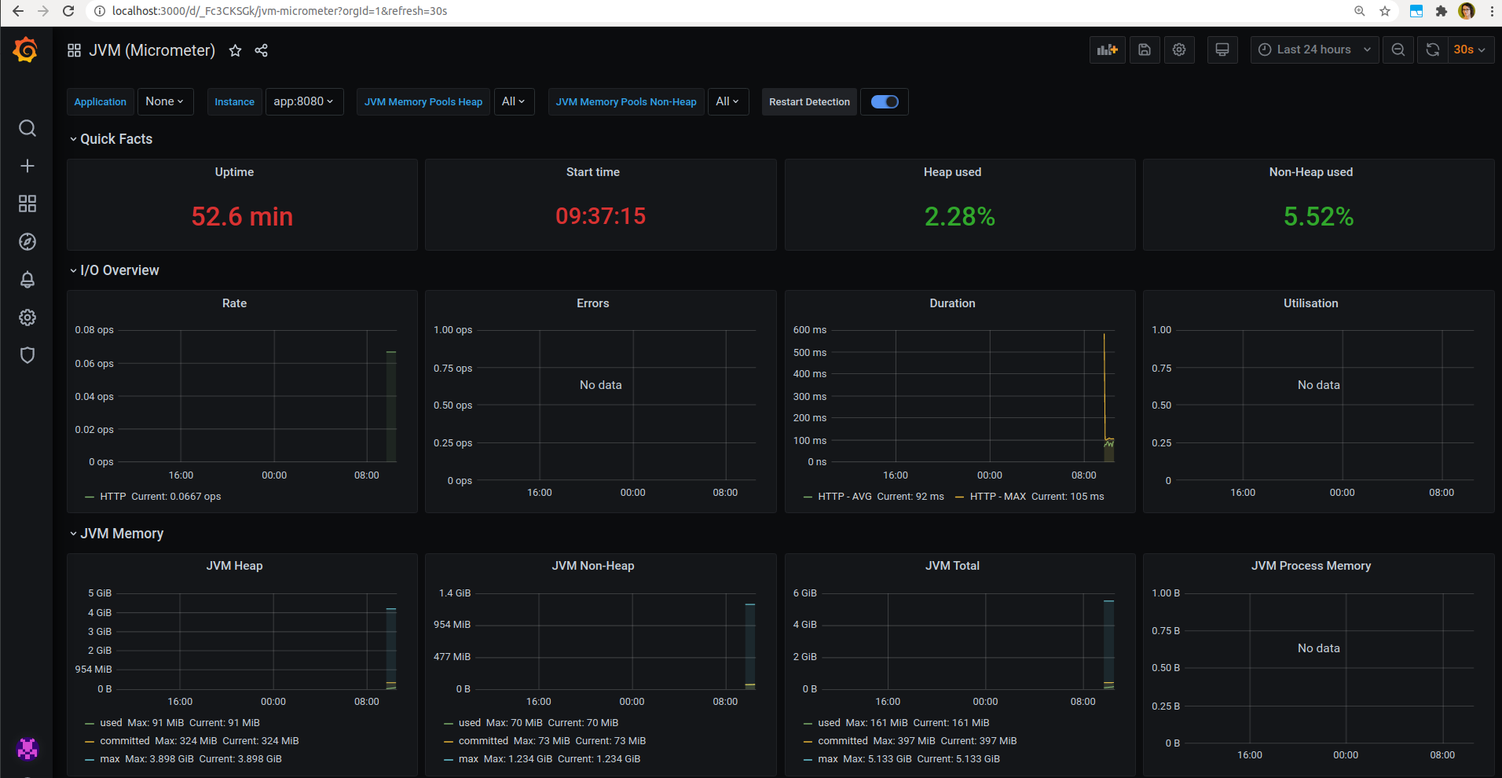
Task: Open dashboard settings gear in top bar
Action: (x=1179, y=50)
